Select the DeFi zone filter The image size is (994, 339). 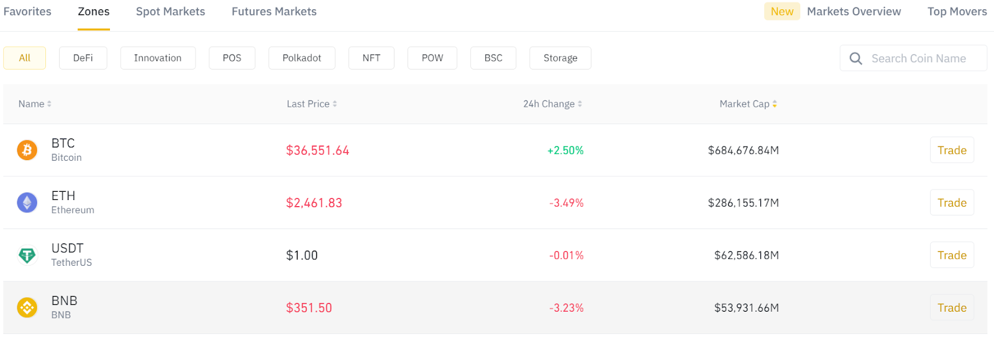[83, 58]
